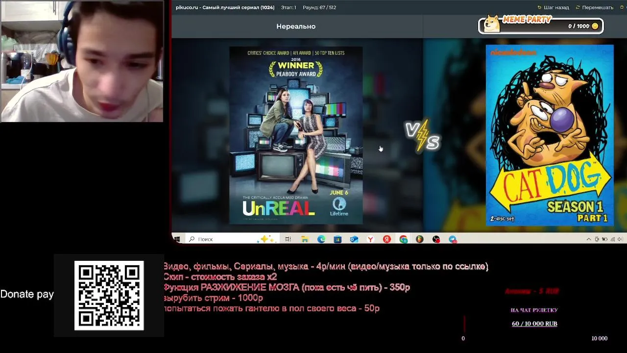
Task: Switch to Google Chrome on the taskbar
Action: pos(403,239)
